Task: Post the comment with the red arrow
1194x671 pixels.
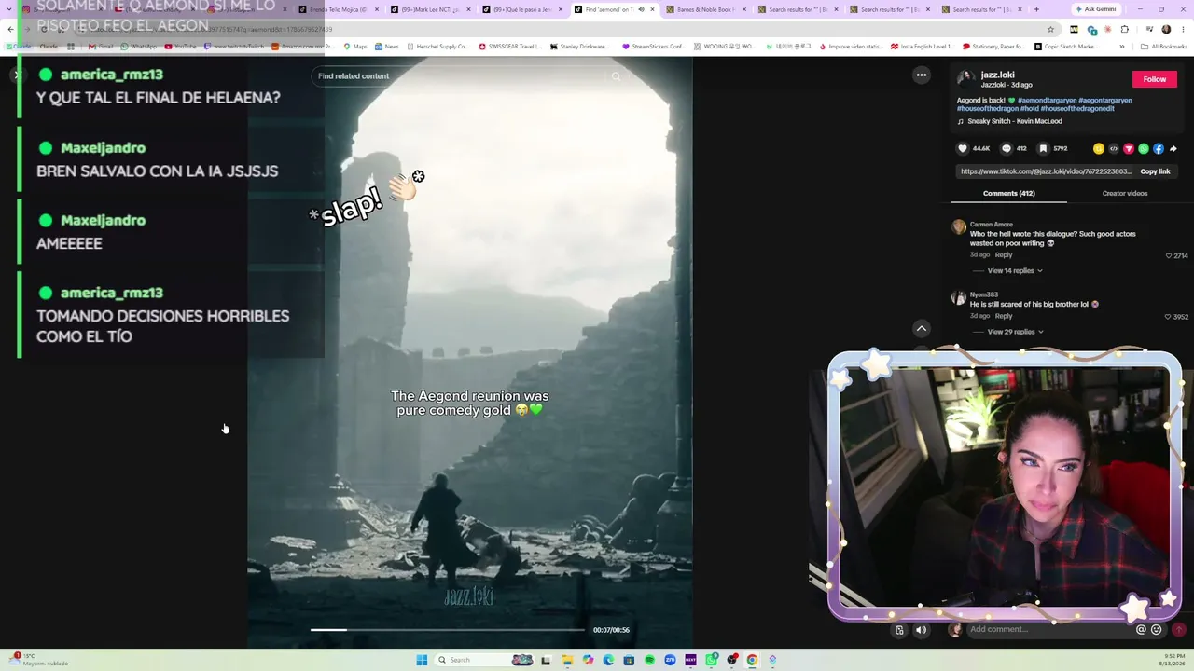Action: (x=1178, y=630)
